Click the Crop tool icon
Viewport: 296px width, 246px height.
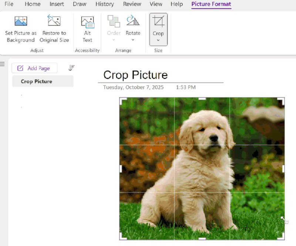pyautogui.click(x=158, y=22)
